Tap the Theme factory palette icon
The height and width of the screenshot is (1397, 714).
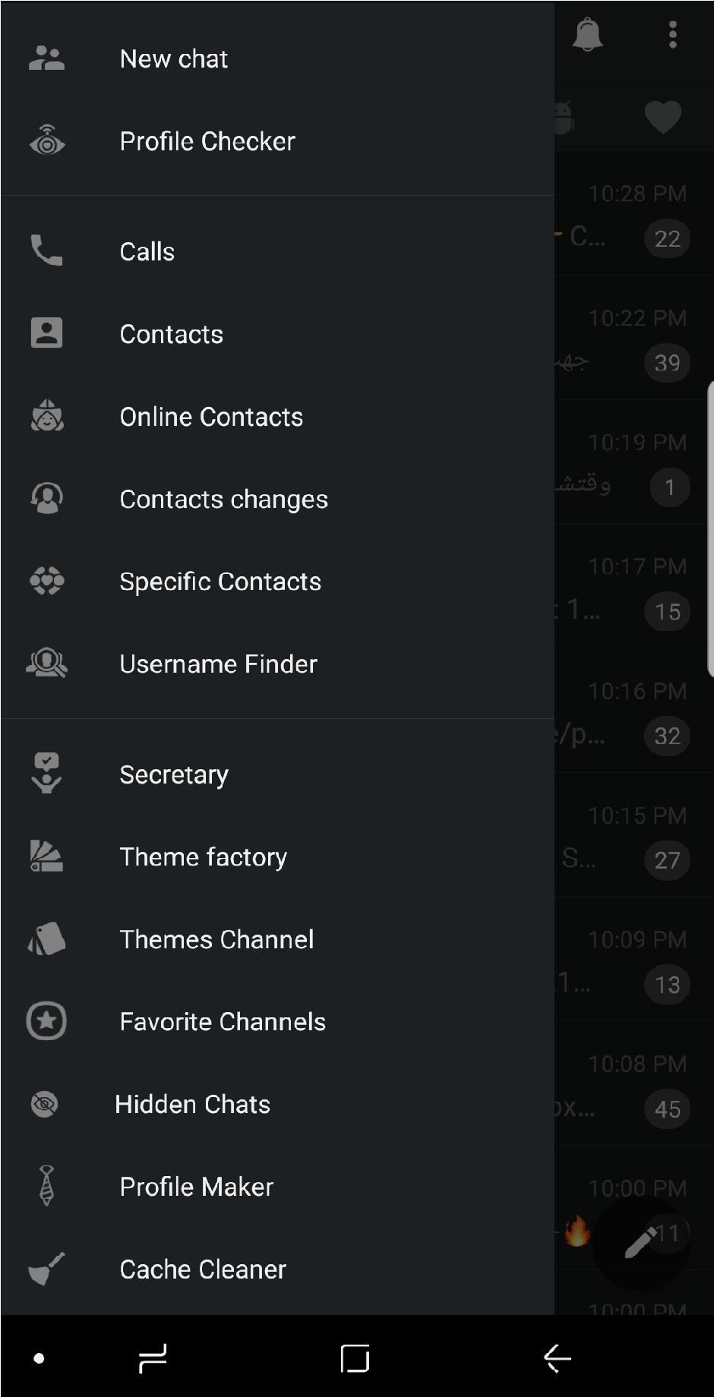(x=47, y=856)
